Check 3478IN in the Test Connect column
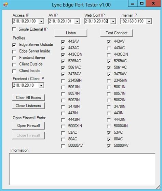Screen dimensions: 162x191 109,107
